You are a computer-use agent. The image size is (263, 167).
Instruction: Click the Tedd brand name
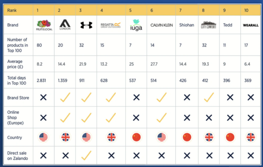[x=228, y=25]
